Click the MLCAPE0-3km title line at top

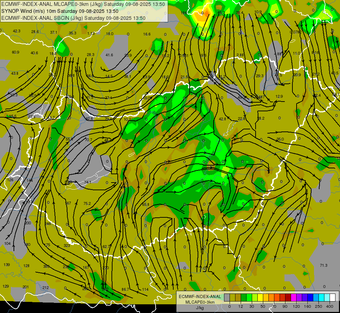(83, 4)
